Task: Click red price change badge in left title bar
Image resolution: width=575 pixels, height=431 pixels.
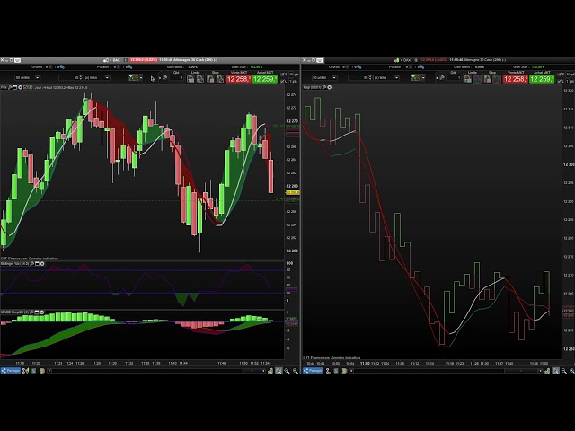Action: (x=144, y=60)
